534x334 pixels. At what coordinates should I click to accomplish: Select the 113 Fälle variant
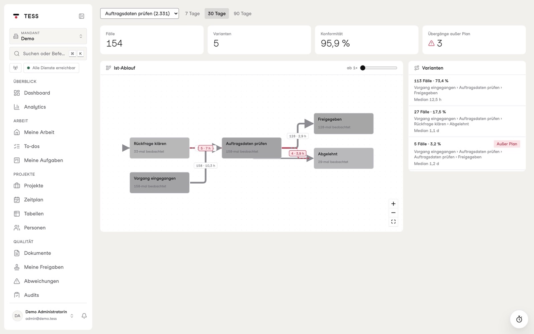[467, 90]
